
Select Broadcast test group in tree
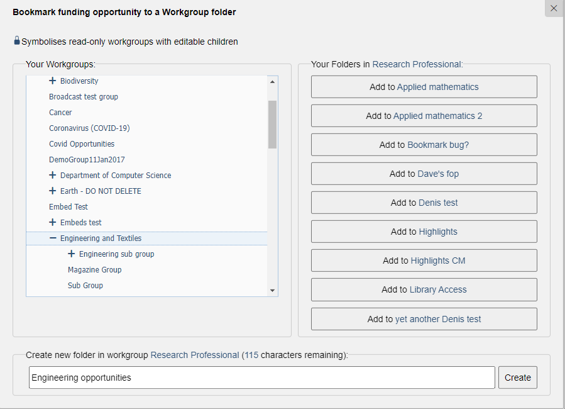tap(84, 97)
